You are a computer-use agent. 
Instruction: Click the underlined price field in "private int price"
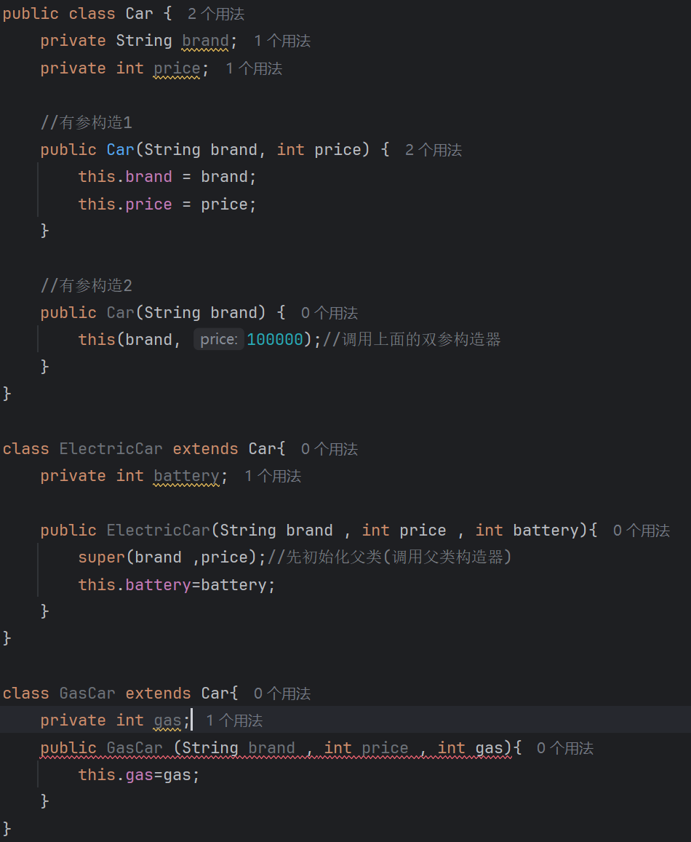click(177, 69)
